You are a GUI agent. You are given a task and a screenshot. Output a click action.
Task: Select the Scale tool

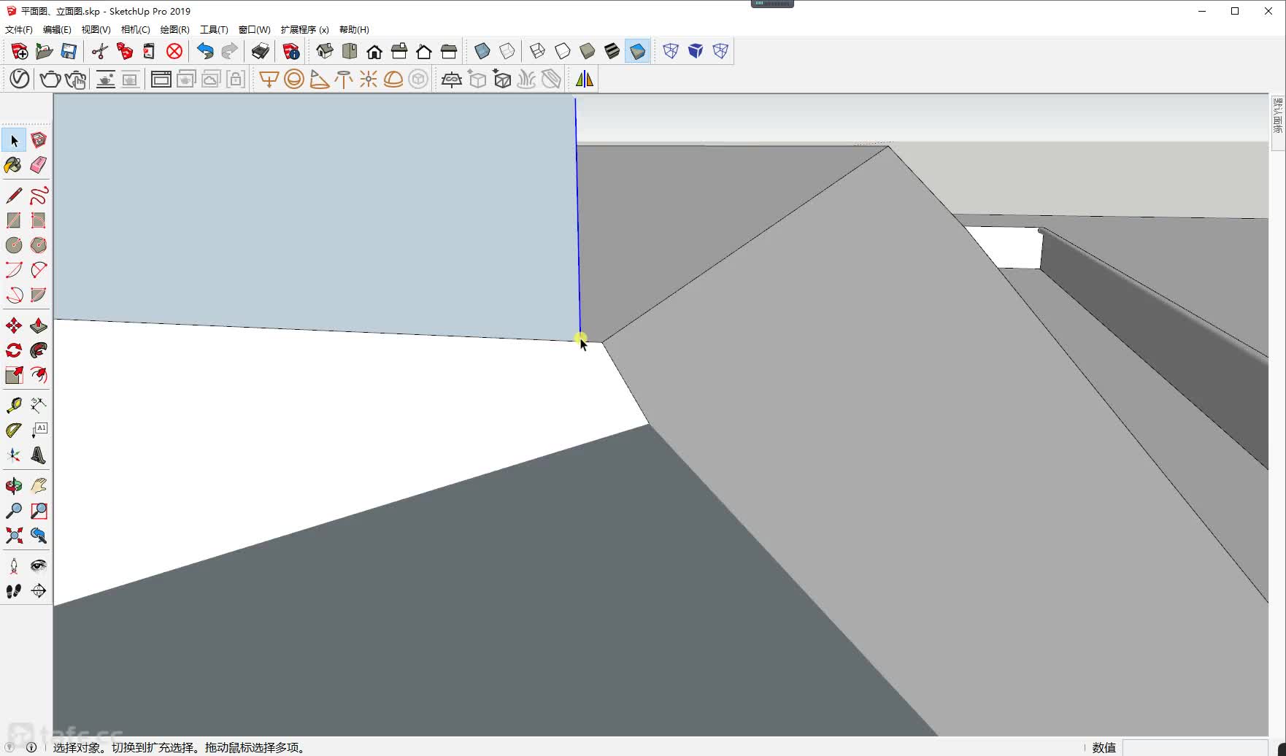[x=14, y=375]
